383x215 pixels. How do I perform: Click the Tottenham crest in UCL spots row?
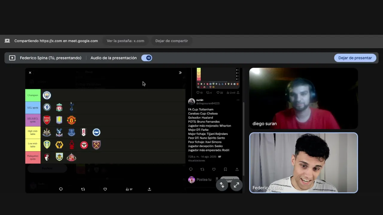tap(71, 107)
